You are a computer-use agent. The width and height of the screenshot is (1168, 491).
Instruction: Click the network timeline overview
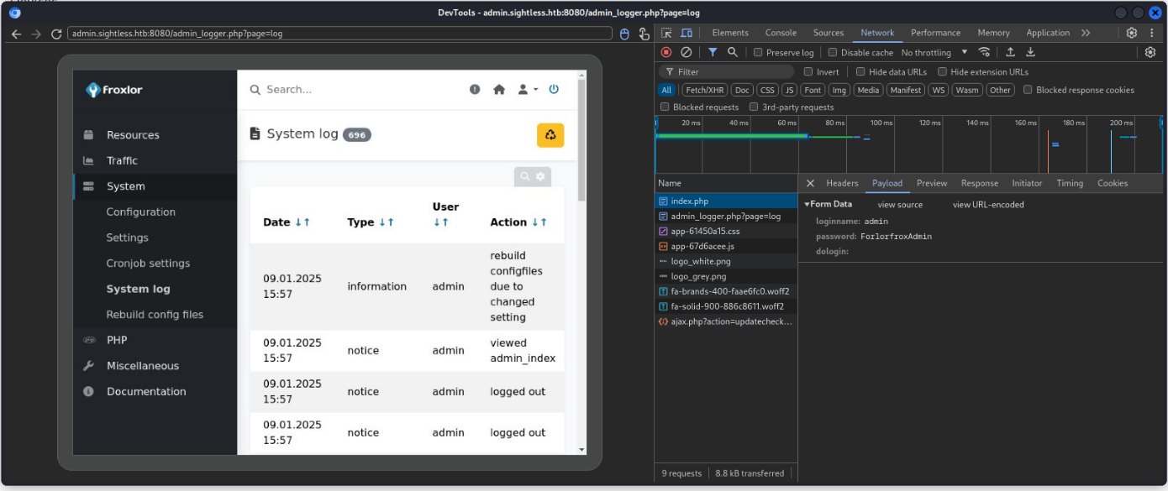pyautogui.click(x=910, y=144)
